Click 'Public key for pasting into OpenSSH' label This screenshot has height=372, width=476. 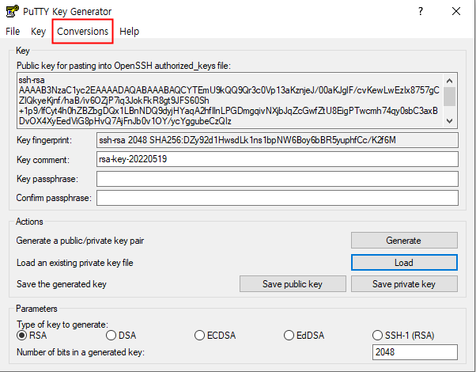[123, 66]
